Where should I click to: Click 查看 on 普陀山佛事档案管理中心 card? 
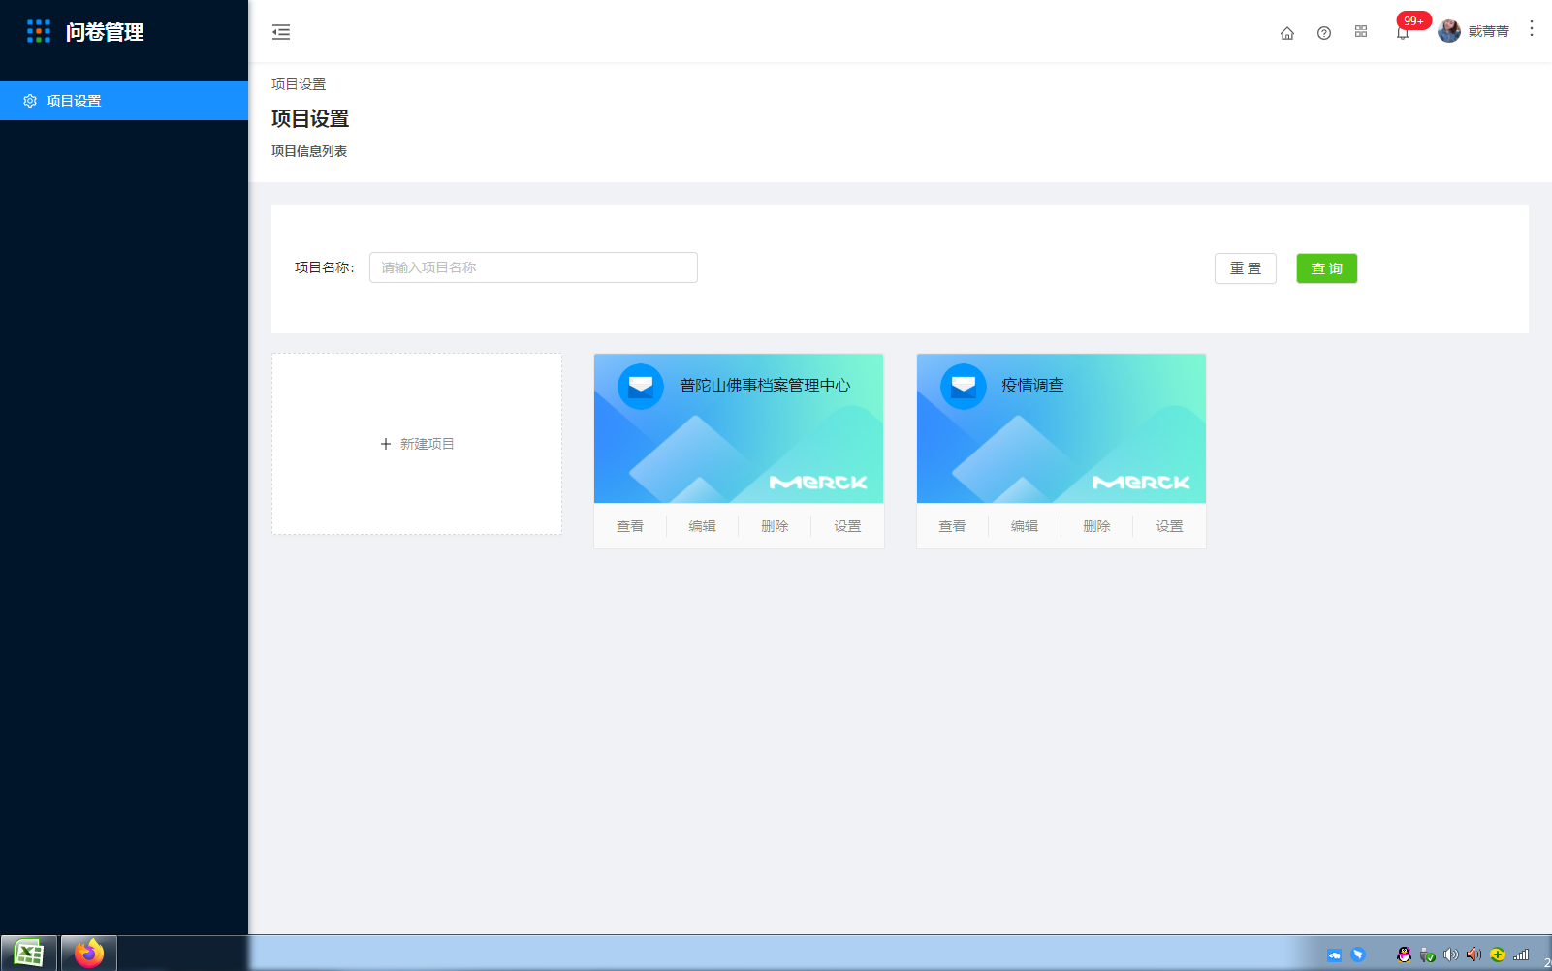point(630,526)
